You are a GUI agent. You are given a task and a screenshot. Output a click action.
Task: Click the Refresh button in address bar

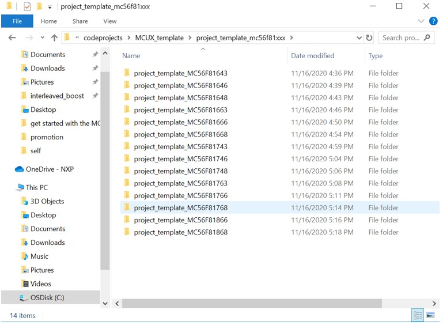(x=369, y=38)
